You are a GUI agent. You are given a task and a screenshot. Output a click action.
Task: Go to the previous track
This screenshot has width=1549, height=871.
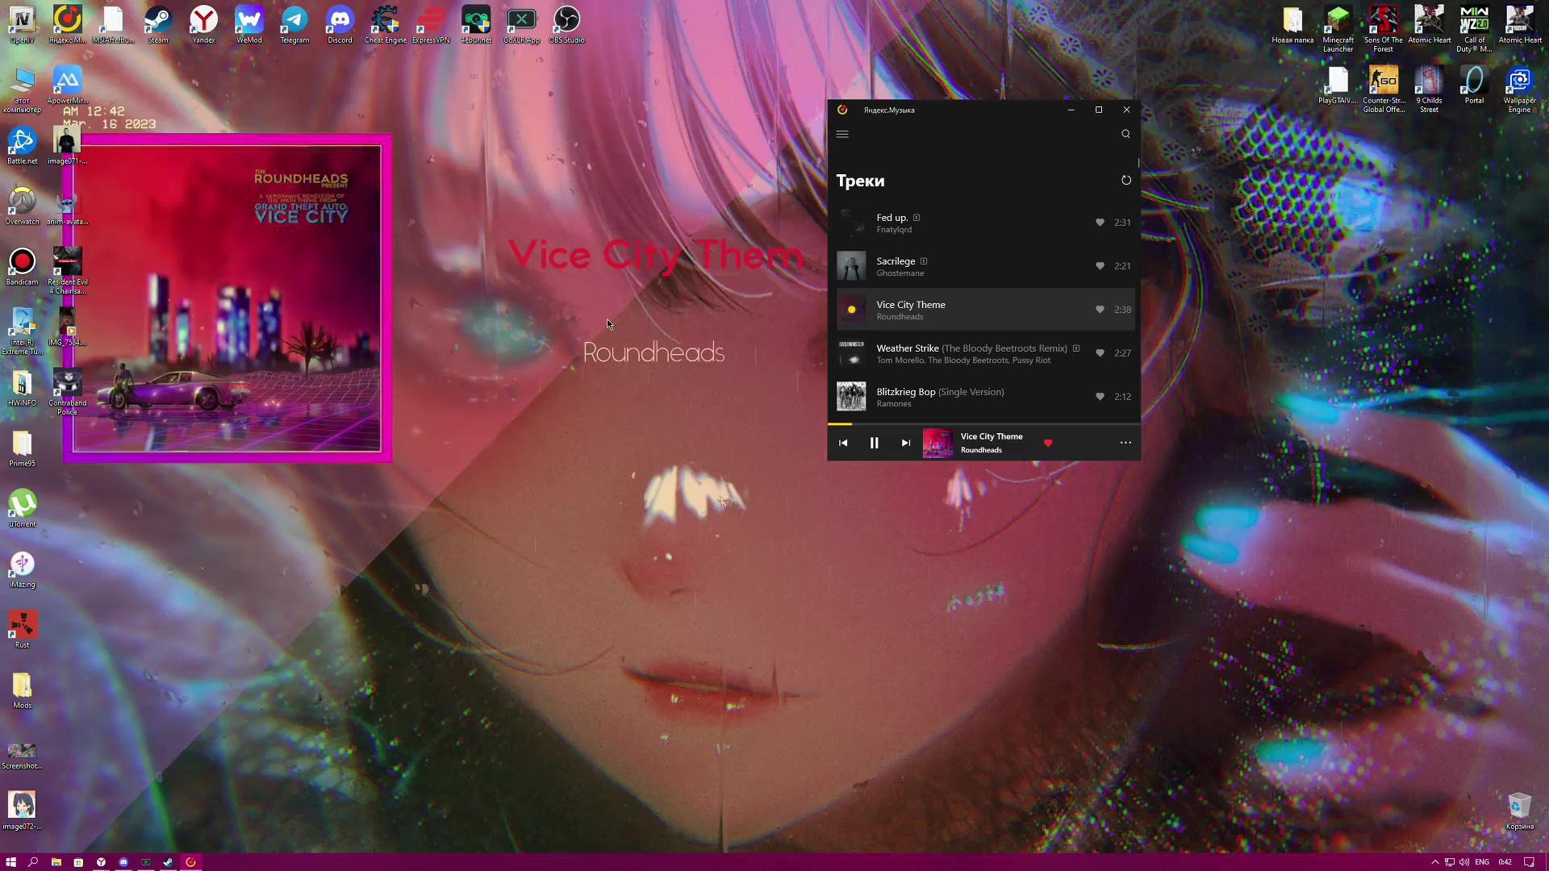click(843, 443)
